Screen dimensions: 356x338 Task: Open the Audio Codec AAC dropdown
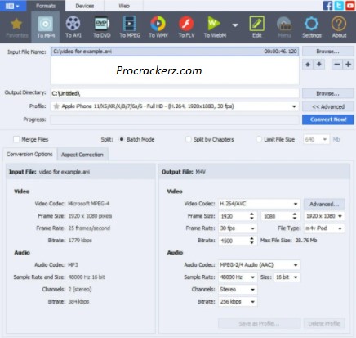click(260, 265)
